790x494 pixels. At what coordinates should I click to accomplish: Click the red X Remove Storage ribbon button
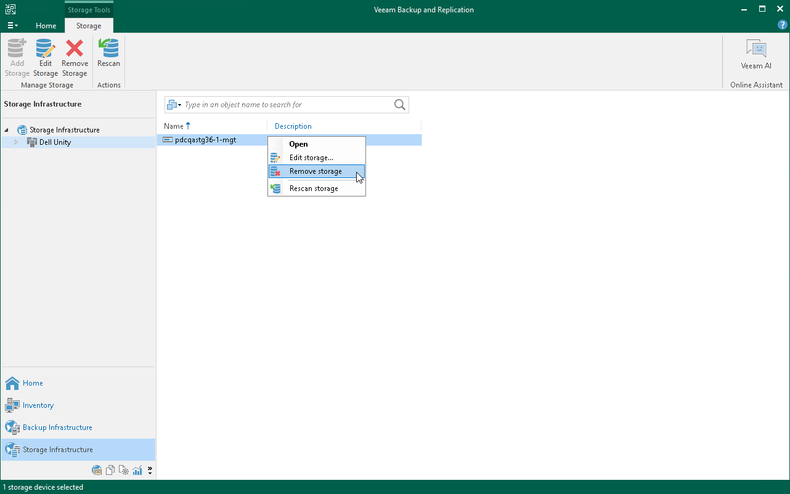pos(75,58)
